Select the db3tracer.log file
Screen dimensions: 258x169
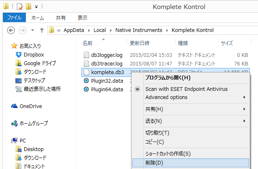107,63
